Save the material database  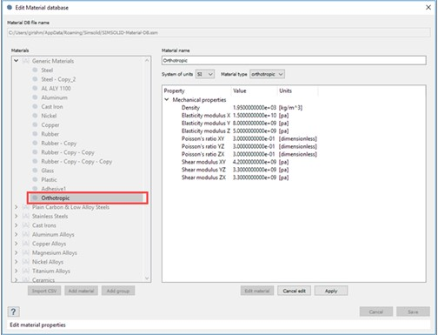click(413, 312)
